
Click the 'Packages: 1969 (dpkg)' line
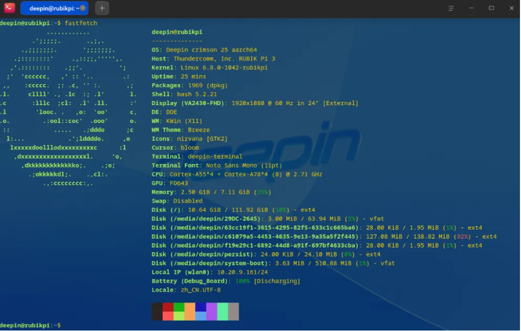click(x=190, y=86)
